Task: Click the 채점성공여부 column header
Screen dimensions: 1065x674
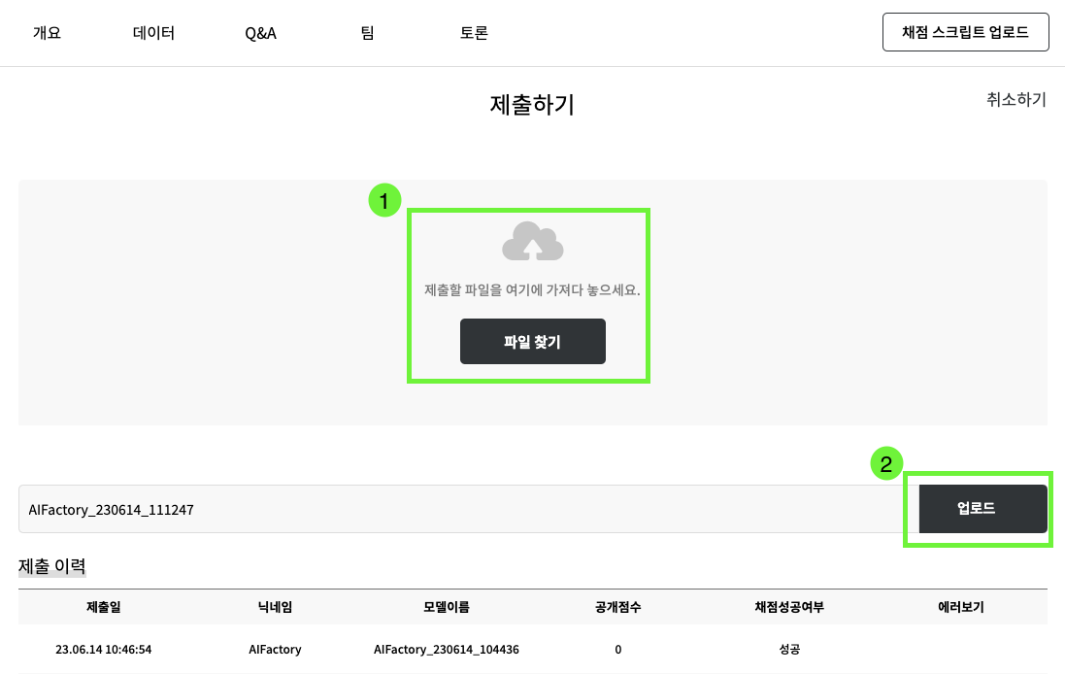Action: pyautogui.click(x=789, y=607)
